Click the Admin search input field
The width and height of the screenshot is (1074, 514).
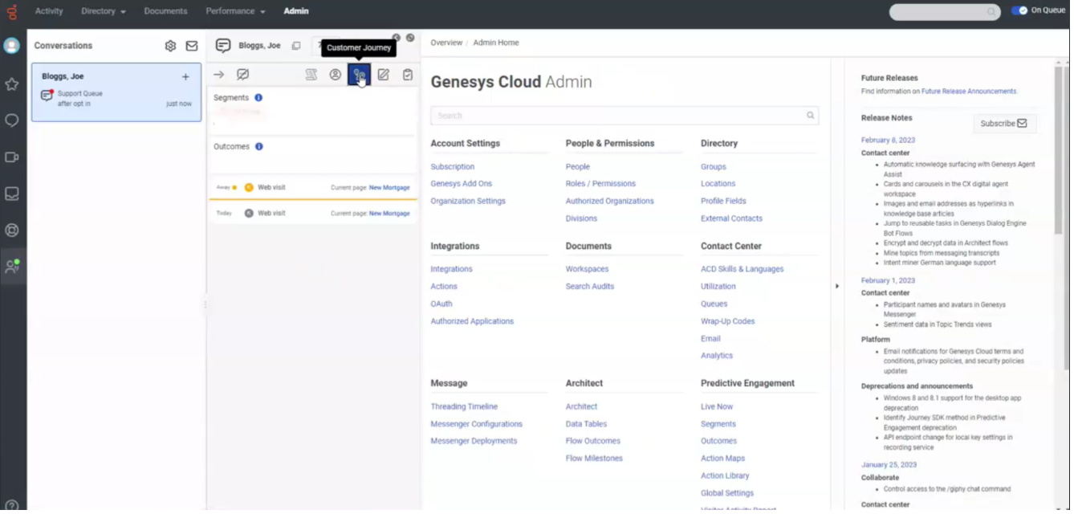point(618,116)
